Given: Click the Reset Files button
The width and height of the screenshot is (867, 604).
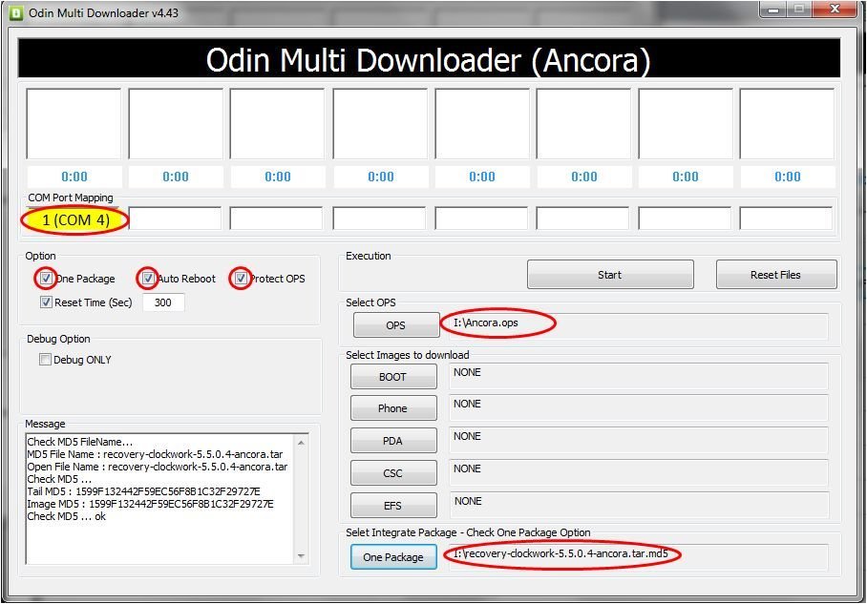Looking at the screenshot, I should pos(775,275).
